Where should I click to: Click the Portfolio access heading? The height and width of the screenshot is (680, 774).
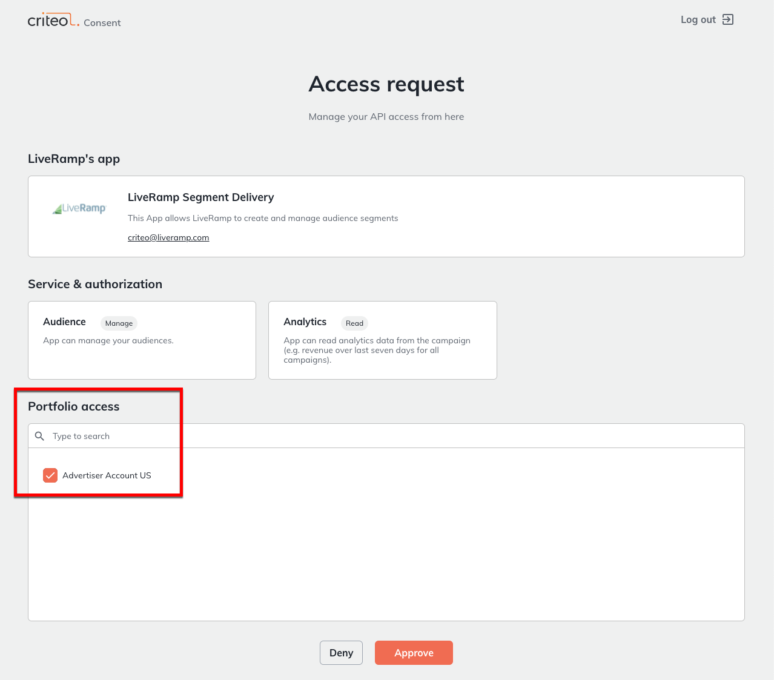pos(74,406)
